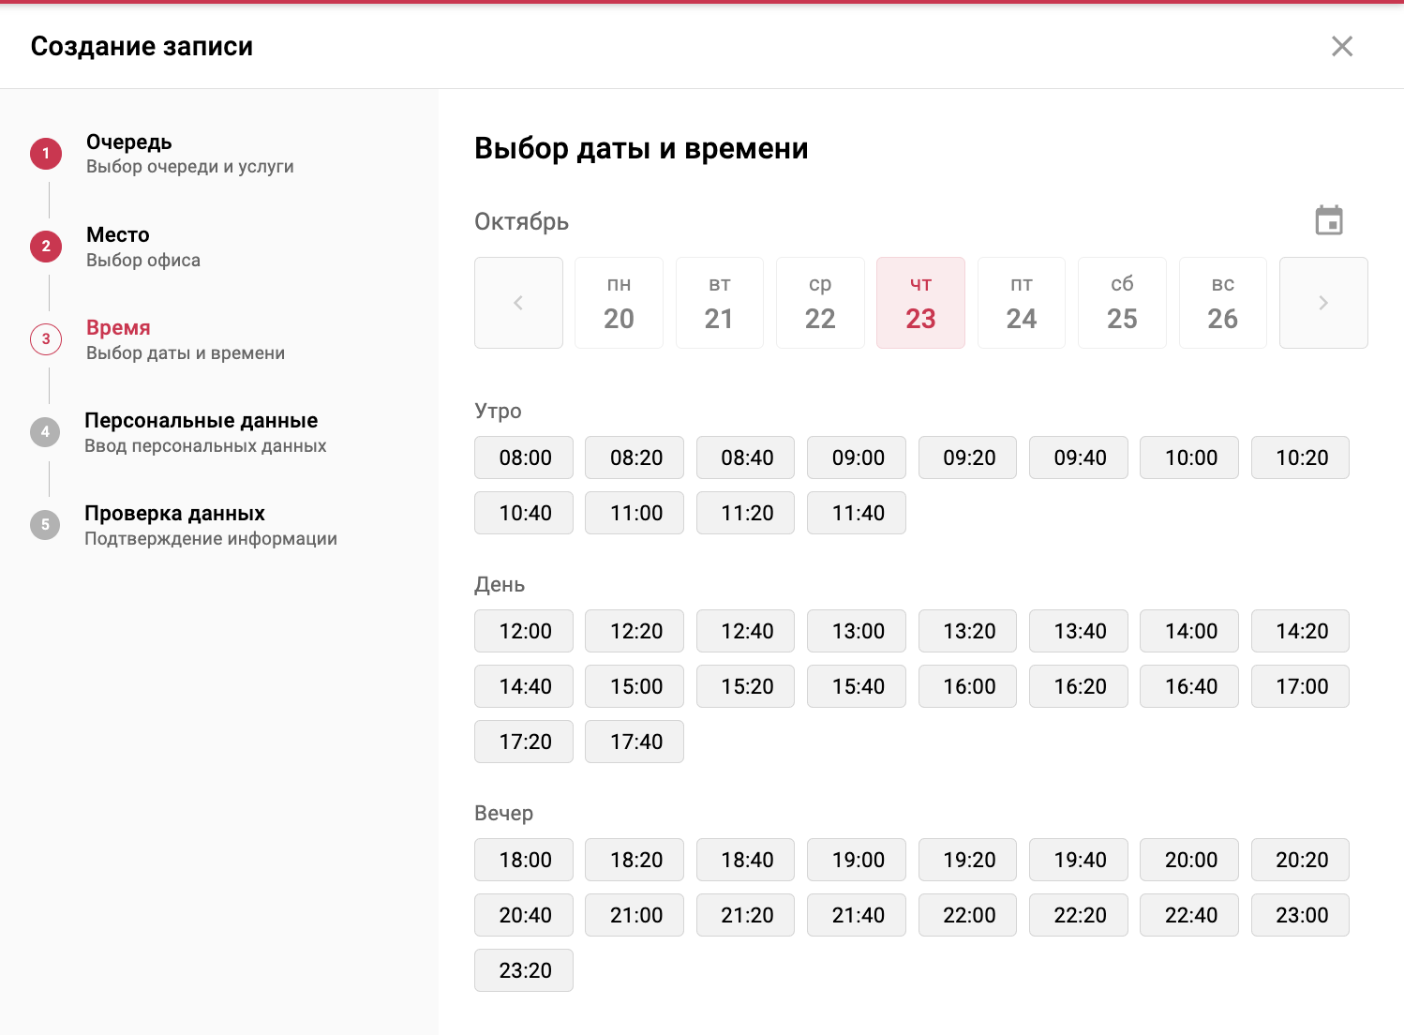Screen dimensions: 1404x1035
Task: Select the 15:20 time slot
Action: click(x=746, y=686)
